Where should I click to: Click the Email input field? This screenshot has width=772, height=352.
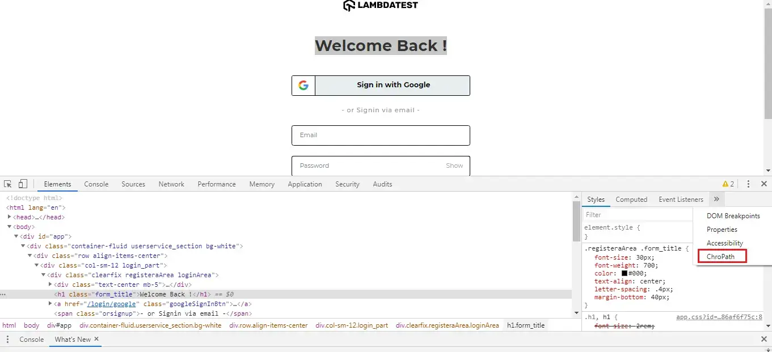point(381,135)
